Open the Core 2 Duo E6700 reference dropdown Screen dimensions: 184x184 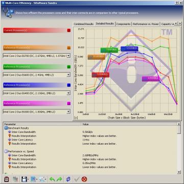click(68, 56)
